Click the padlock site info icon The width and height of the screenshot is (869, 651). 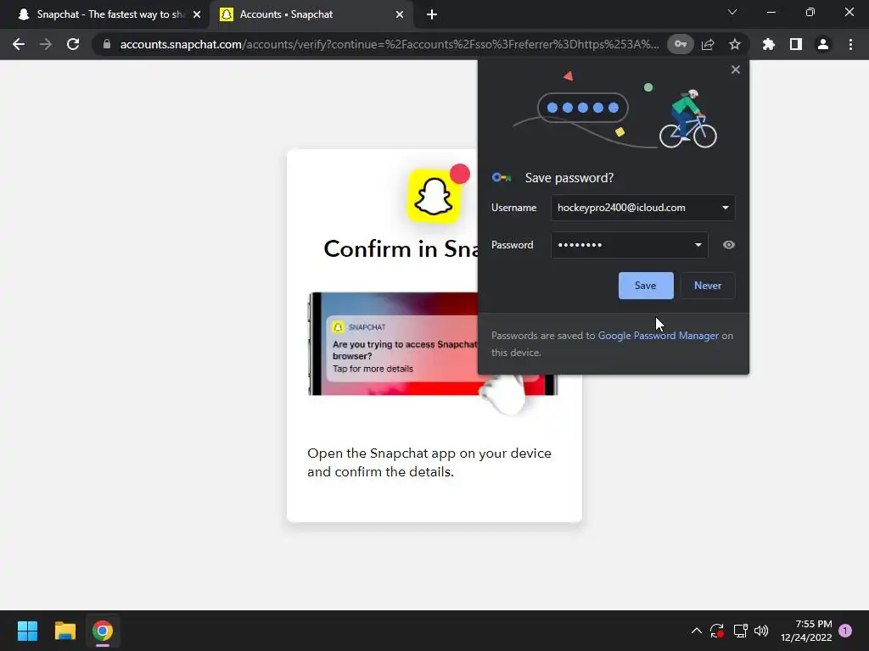(x=107, y=44)
